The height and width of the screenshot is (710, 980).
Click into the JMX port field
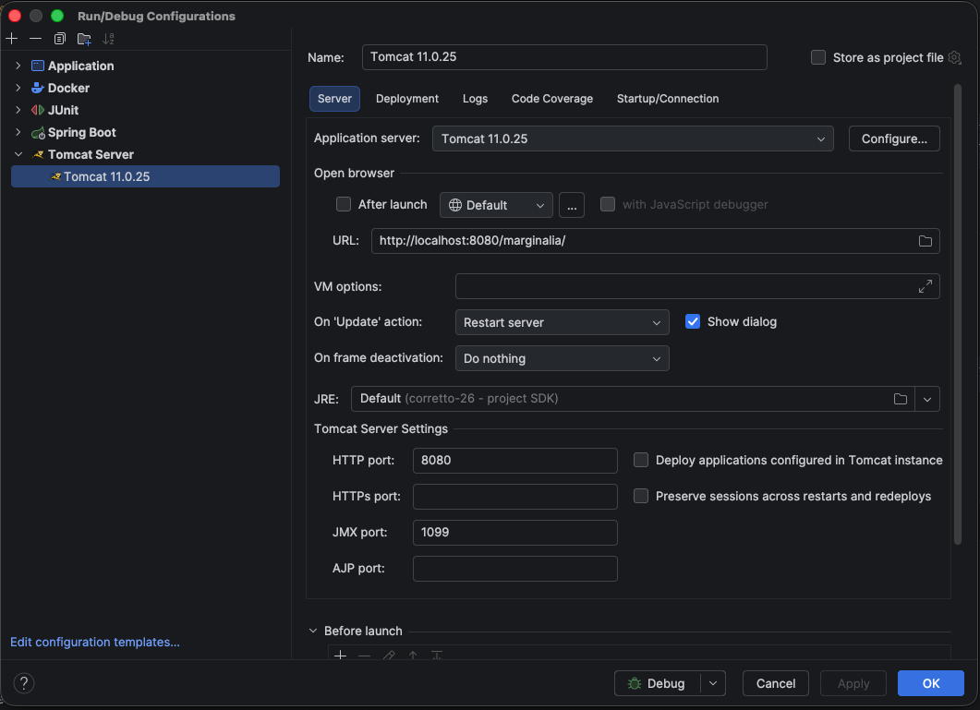(x=515, y=533)
